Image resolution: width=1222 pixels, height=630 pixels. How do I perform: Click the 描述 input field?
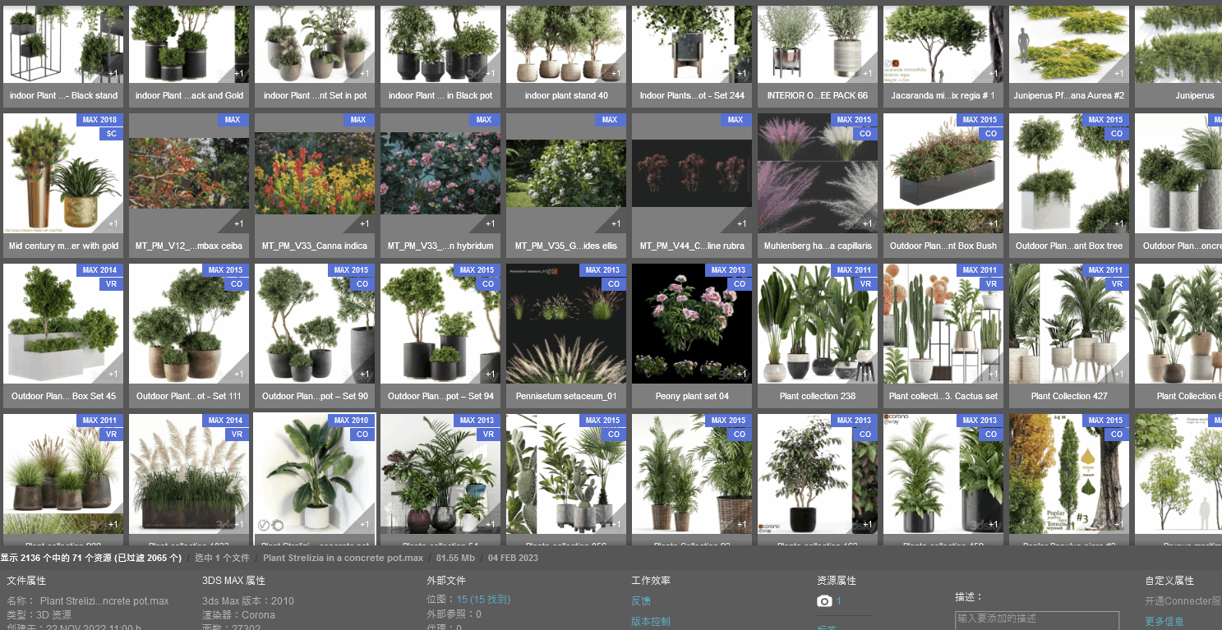(x=1036, y=619)
